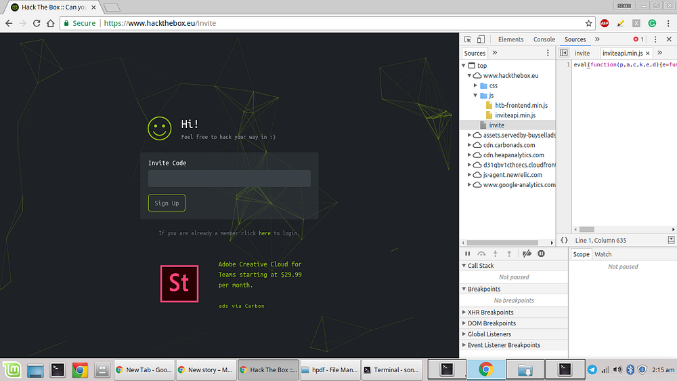Toggle the device toolbar icon in DevTools
Image resolution: width=677 pixels, height=381 pixels.
pos(481,39)
